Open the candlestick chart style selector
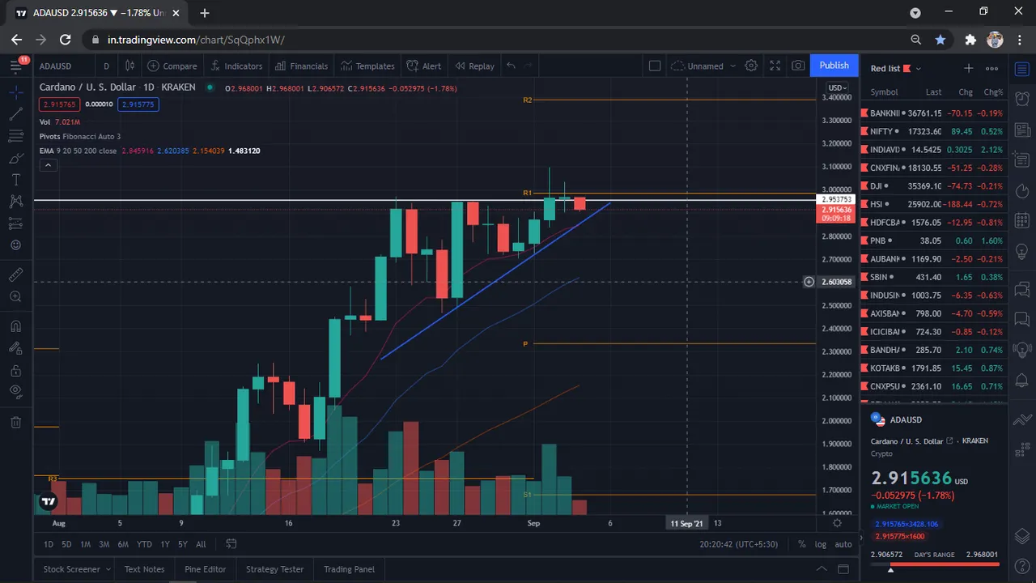This screenshot has height=583, width=1036. pos(129,66)
